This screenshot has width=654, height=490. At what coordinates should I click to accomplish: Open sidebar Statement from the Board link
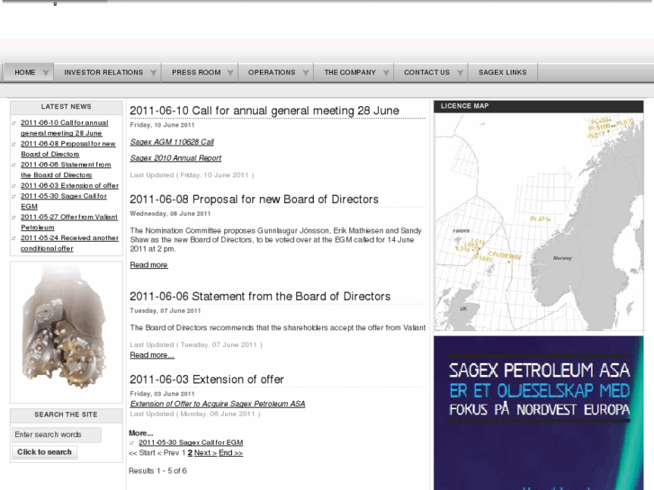pos(66,170)
